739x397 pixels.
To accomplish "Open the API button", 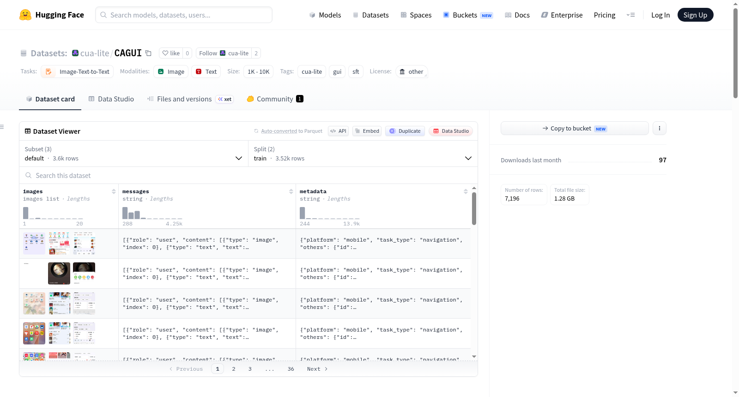I will coord(338,131).
